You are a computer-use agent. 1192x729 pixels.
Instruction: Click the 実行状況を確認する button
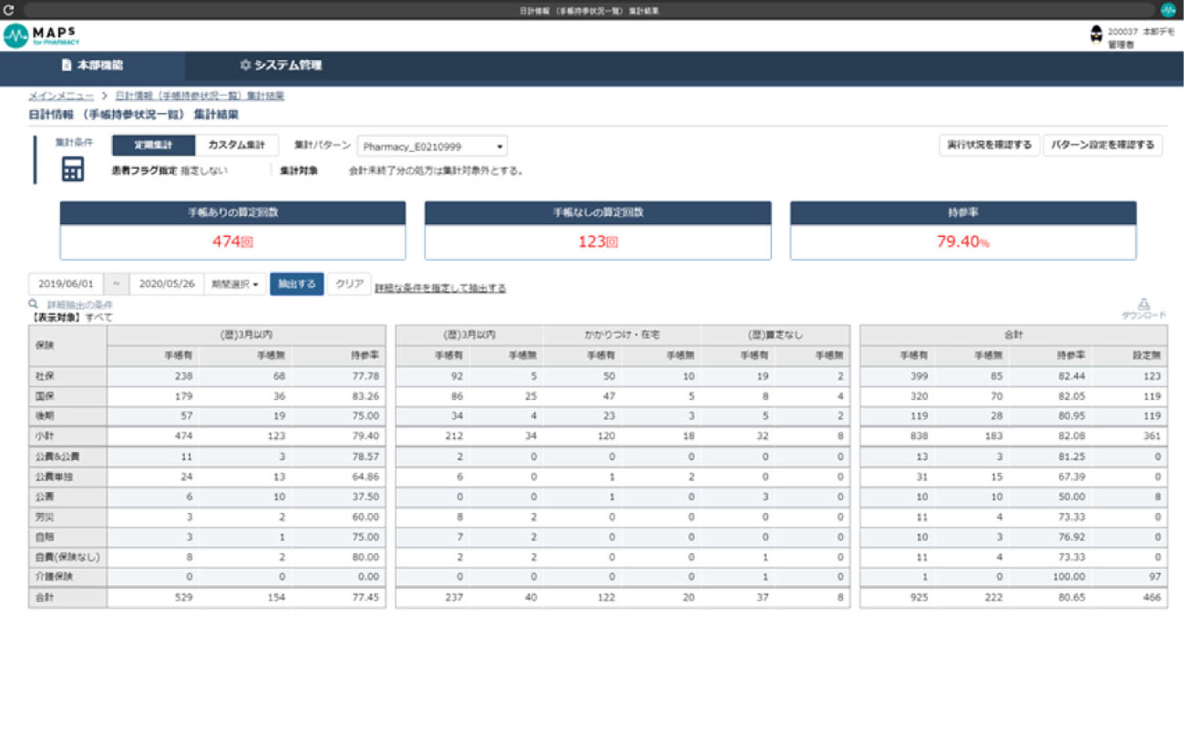click(x=989, y=145)
